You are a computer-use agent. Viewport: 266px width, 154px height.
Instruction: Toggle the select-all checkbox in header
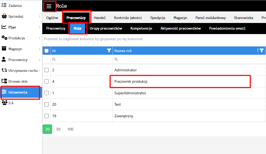point(47,51)
